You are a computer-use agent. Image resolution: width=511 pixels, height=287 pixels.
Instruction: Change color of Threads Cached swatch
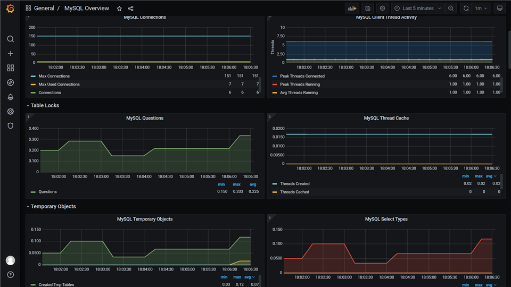tap(275, 192)
